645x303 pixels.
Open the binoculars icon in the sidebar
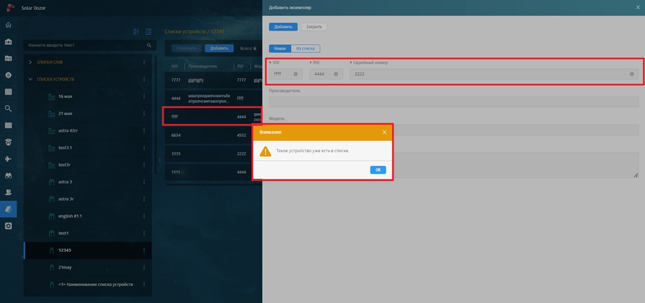(9, 175)
